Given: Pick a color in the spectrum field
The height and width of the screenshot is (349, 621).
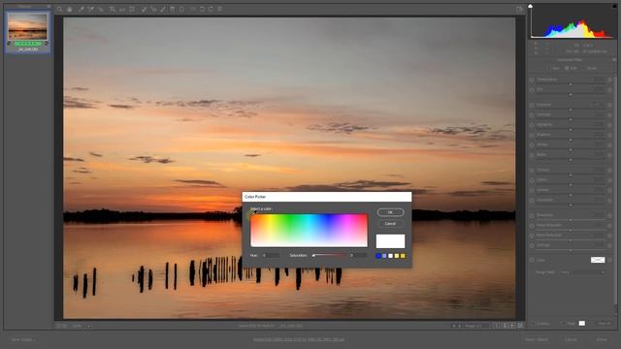Looking at the screenshot, I should (x=309, y=231).
